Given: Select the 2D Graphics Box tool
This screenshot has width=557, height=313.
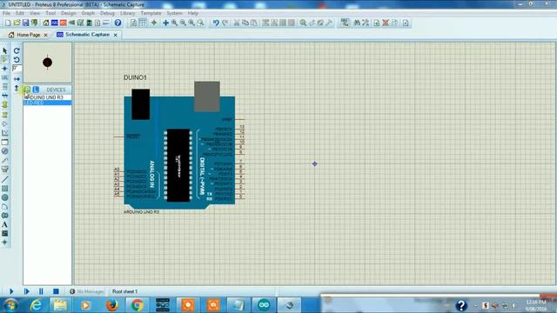Looking at the screenshot, I should tap(4, 189).
